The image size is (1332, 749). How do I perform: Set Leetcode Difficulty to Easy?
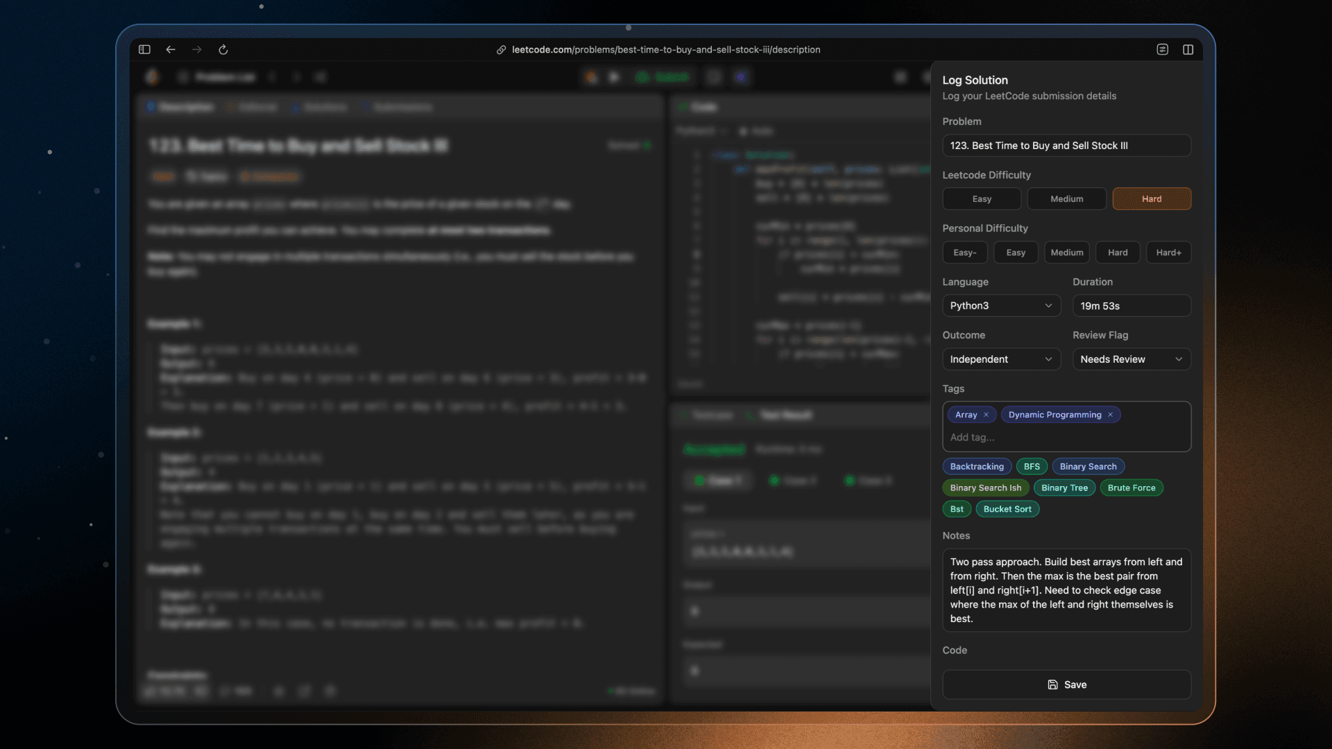(982, 199)
